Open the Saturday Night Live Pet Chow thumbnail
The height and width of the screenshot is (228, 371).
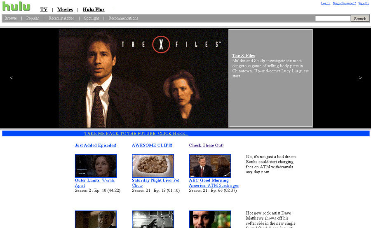click(153, 166)
